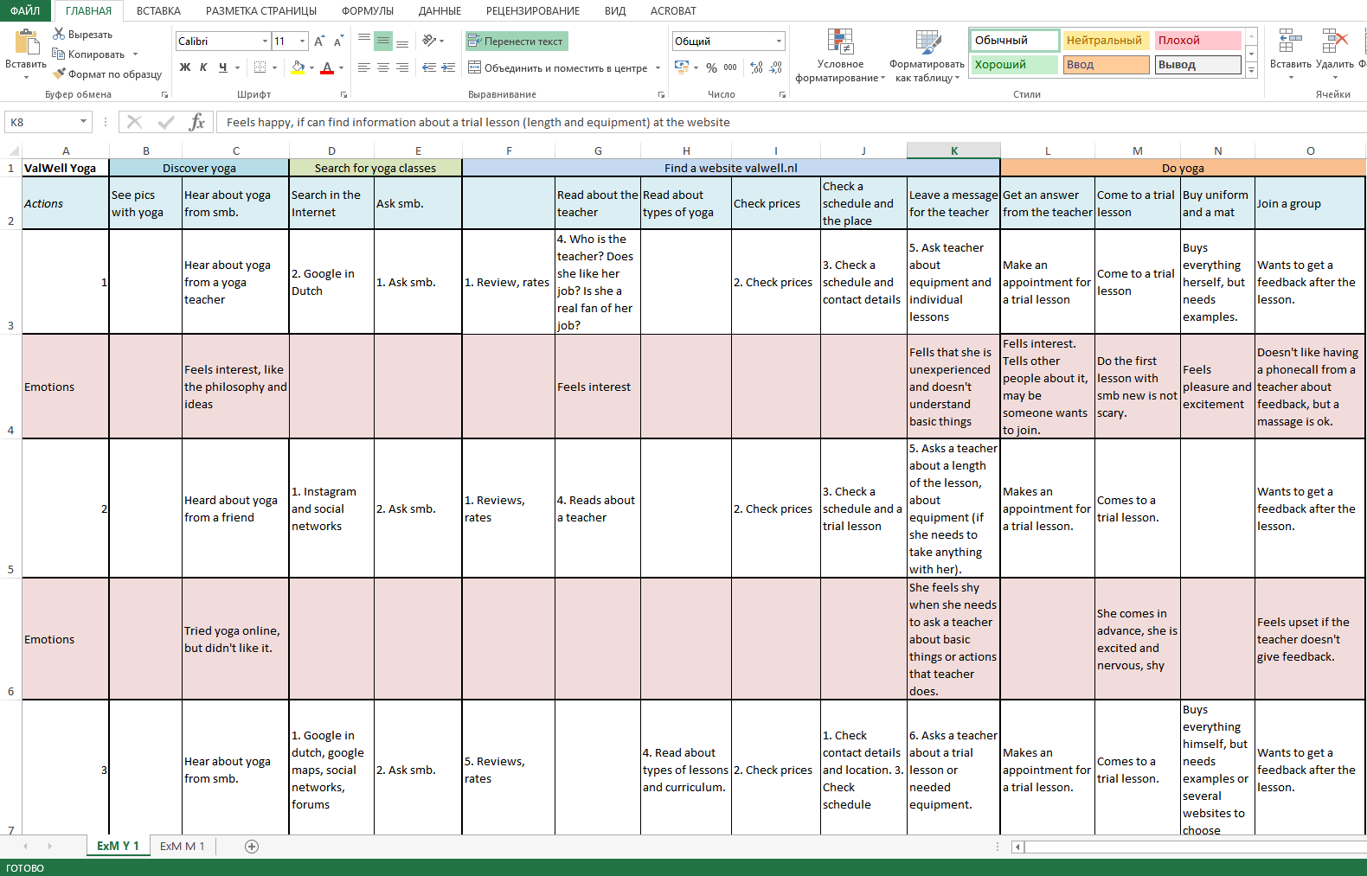The image size is (1367, 876).
Task: Open the number format Общий dropdown
Action: click(779, 41)
